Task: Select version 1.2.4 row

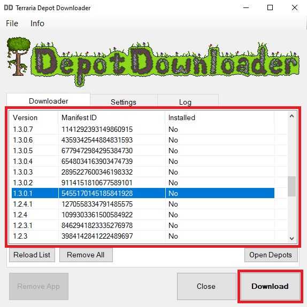Action: click(143, 215)
